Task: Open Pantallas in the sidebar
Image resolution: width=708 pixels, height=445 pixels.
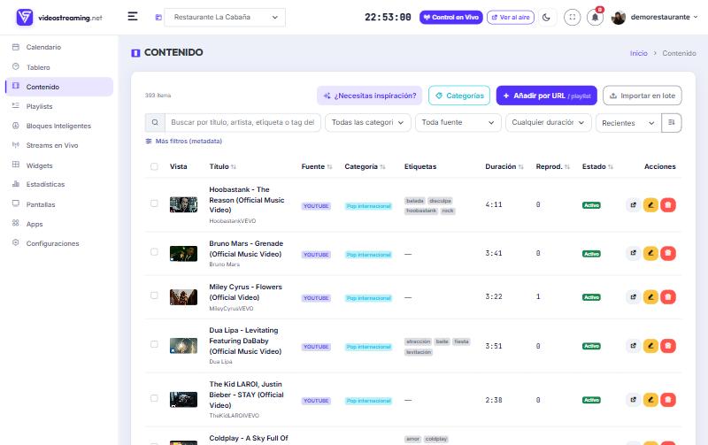Action: click(58, 204)
